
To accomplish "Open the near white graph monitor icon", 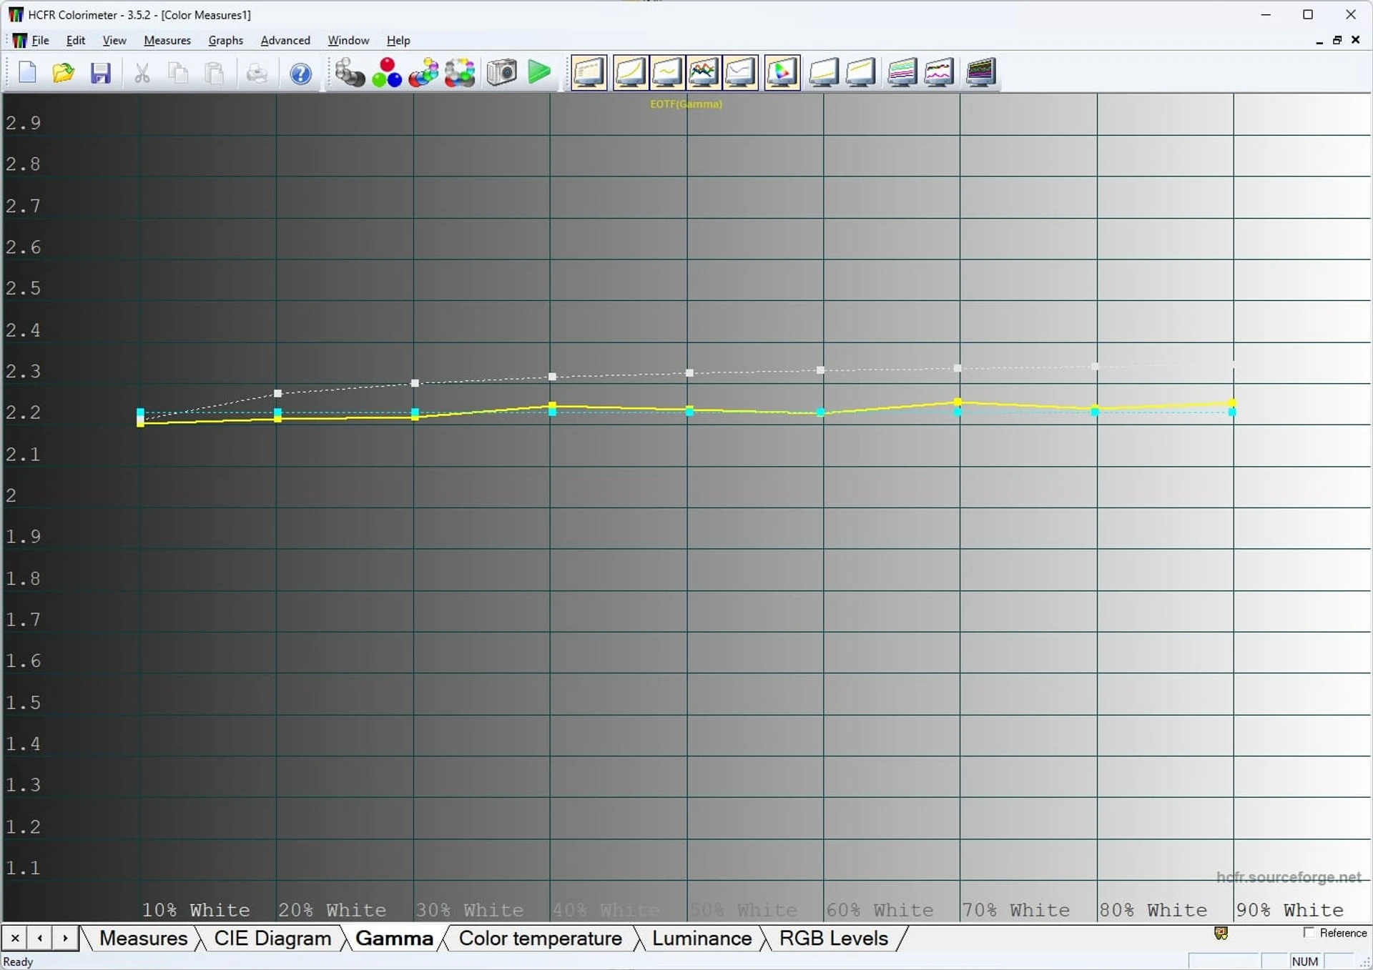I will tap(860, 73).
